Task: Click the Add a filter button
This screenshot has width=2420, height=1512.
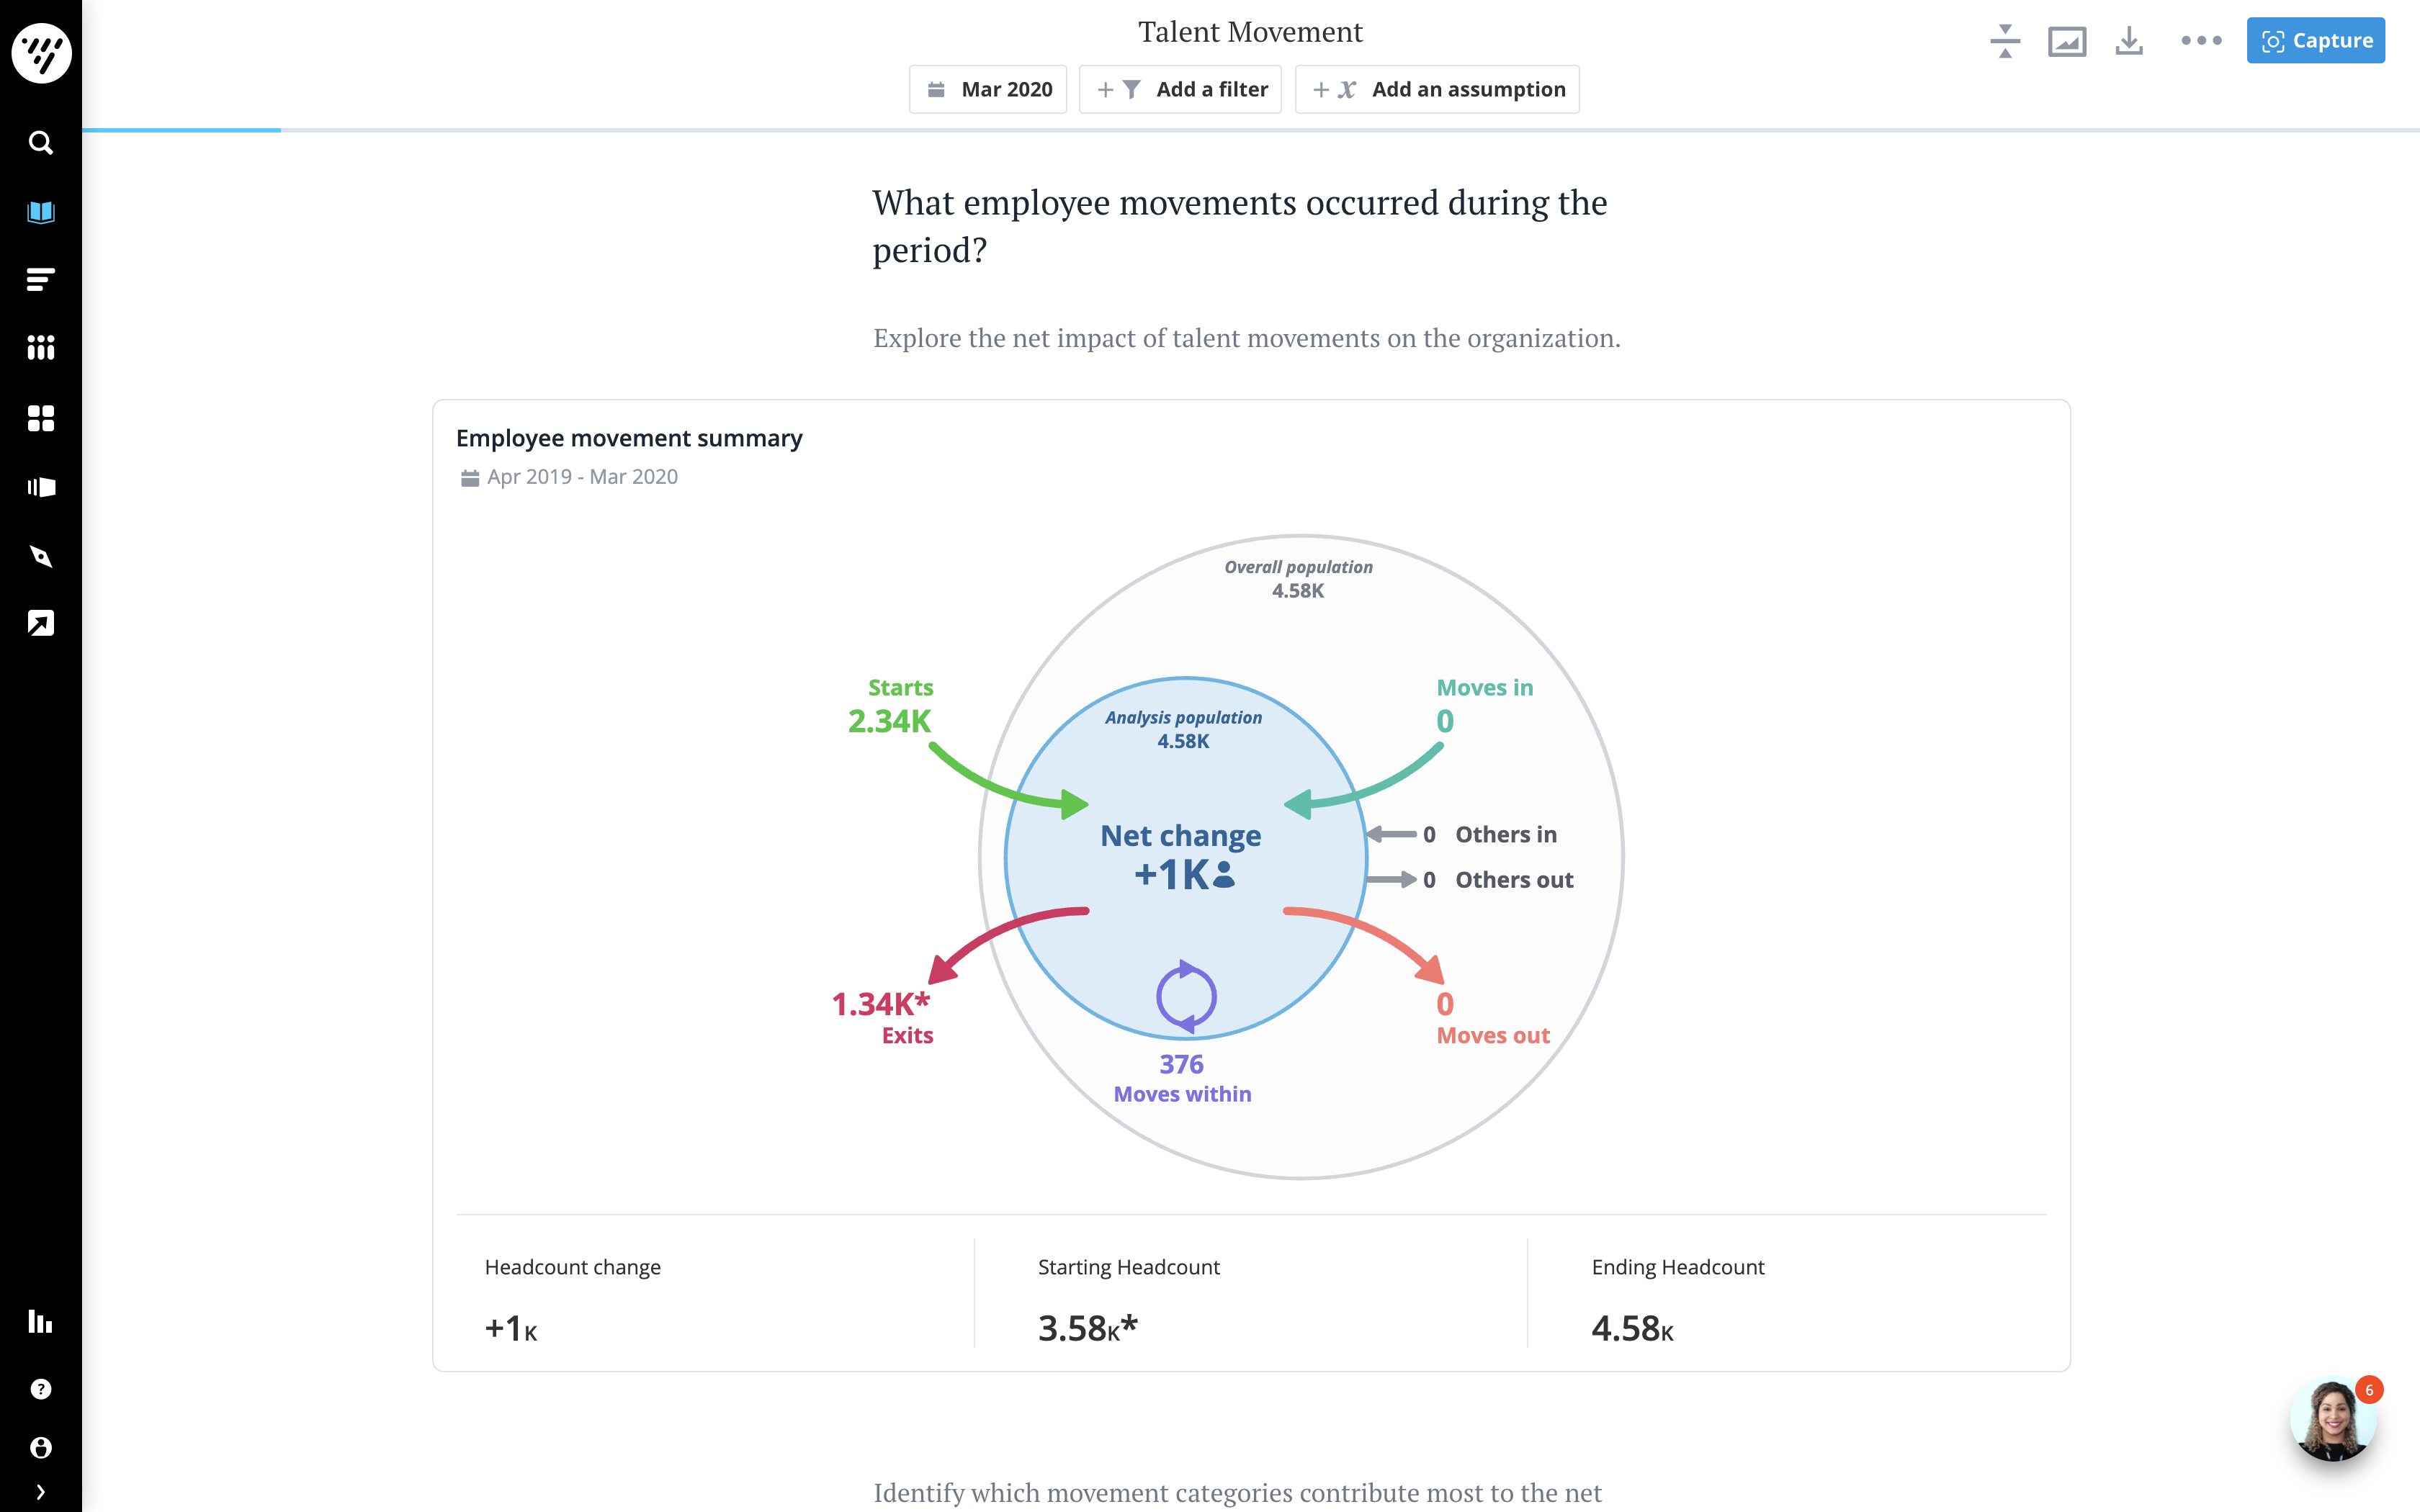Action: pyautogui.click(x=1180, y=90)
